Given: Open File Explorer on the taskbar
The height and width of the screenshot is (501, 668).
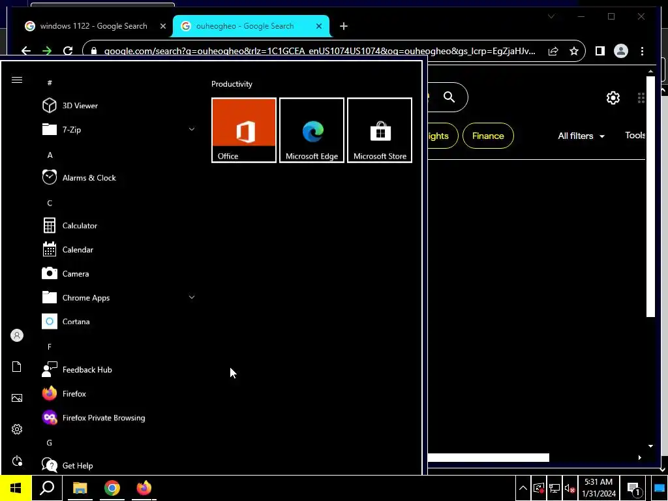Looking at the screenshot, I should click(x=80, y=488).
